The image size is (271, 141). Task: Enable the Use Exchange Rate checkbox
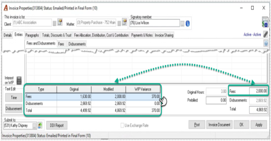pos(122,125)
